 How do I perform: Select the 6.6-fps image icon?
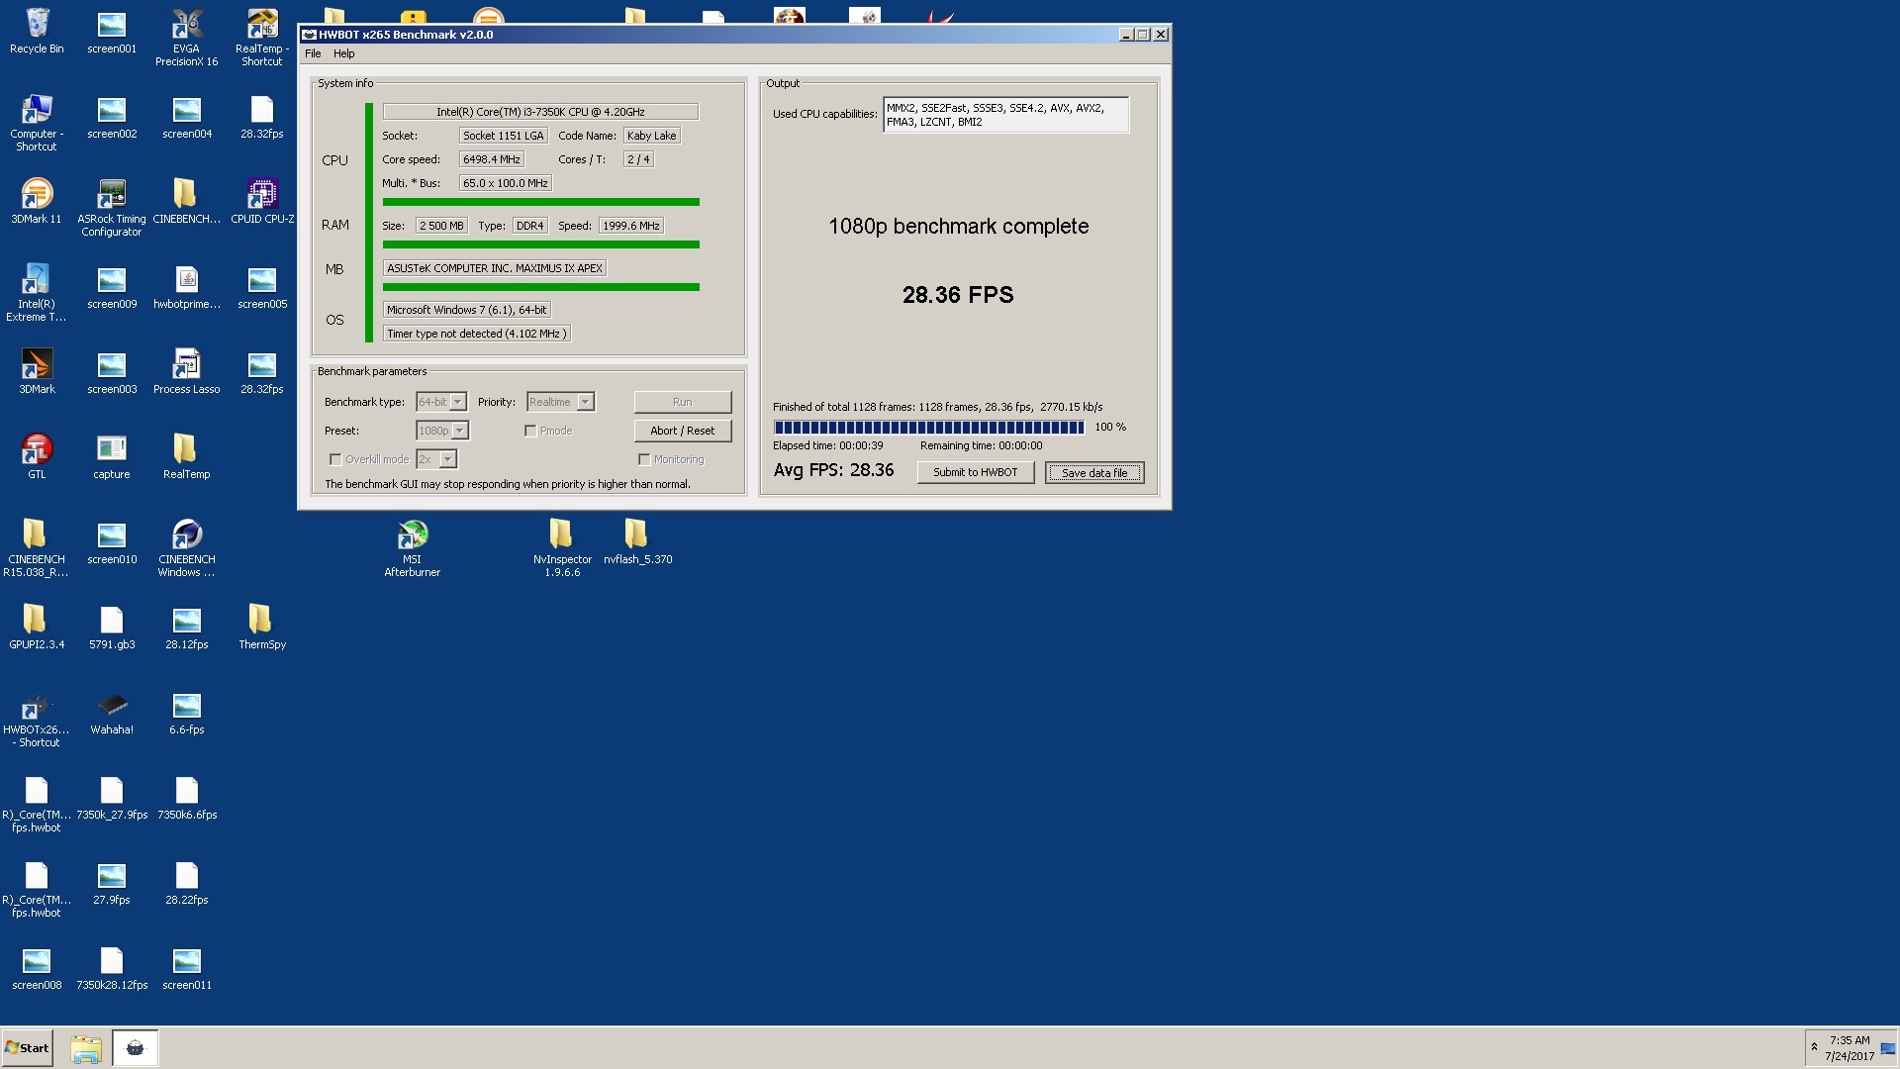(x=186, y=712)
